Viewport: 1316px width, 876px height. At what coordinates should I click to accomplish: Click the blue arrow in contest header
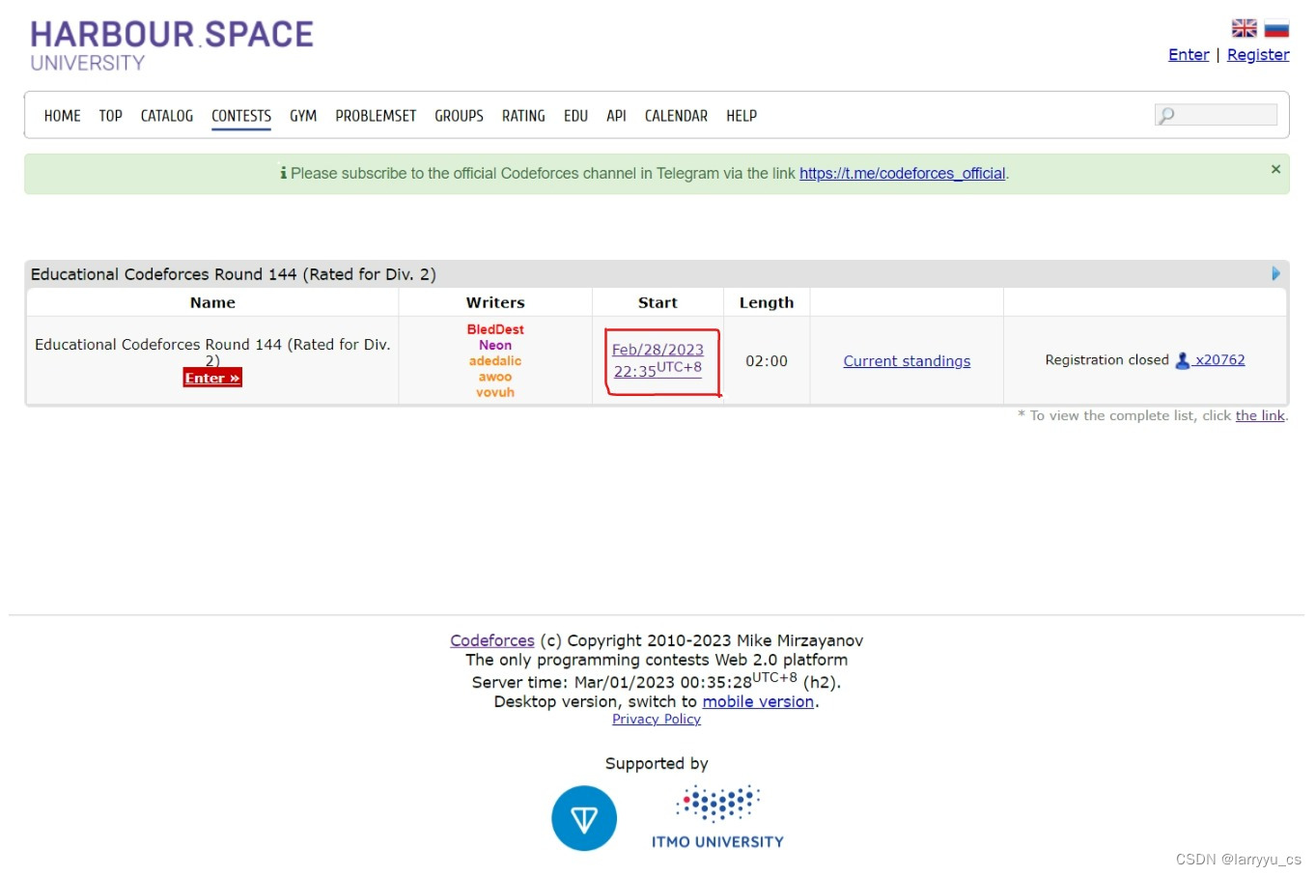1275,274
